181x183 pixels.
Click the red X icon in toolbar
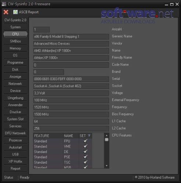[6, 12]
